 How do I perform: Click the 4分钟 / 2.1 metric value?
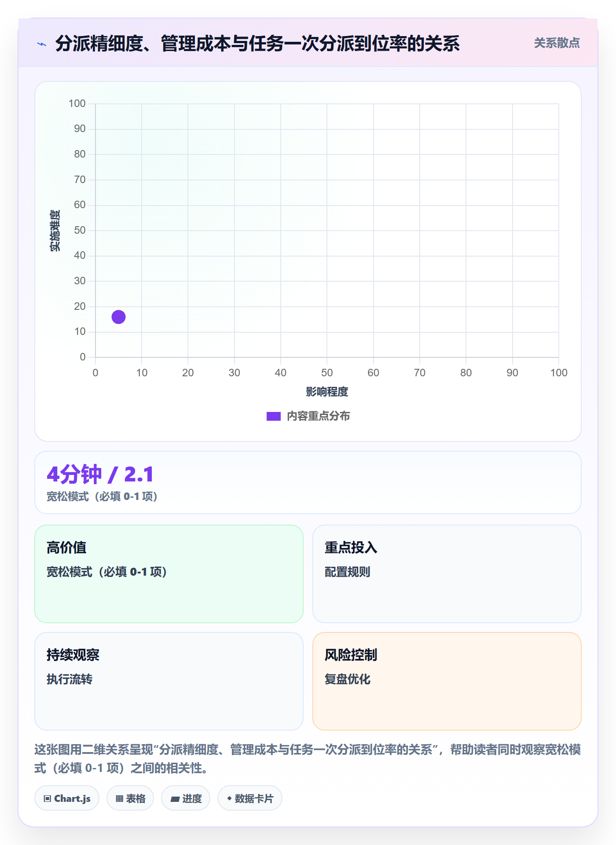[100, 474]
